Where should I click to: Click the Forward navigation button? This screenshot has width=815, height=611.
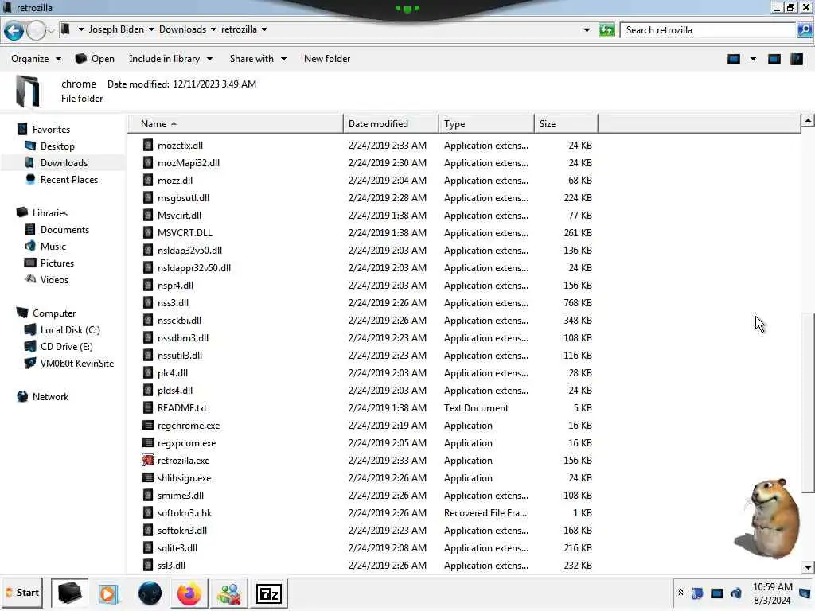coord(36,31)
